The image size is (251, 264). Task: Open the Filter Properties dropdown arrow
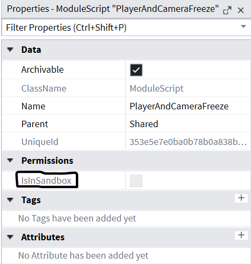tap(243, 26)
